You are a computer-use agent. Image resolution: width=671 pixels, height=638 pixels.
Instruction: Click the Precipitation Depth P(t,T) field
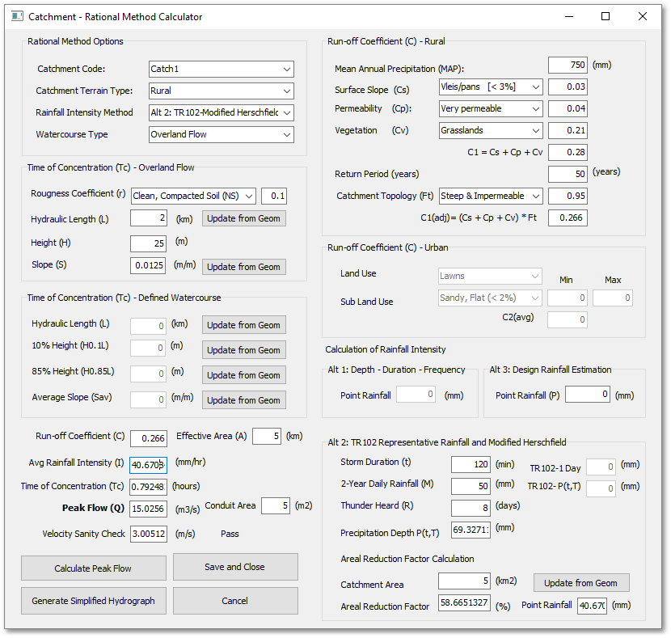[x=471, y=530]
